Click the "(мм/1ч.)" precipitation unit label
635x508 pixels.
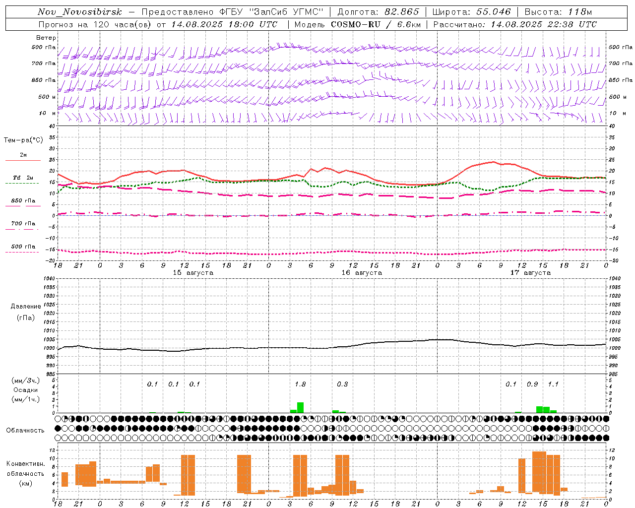[26, 399]
